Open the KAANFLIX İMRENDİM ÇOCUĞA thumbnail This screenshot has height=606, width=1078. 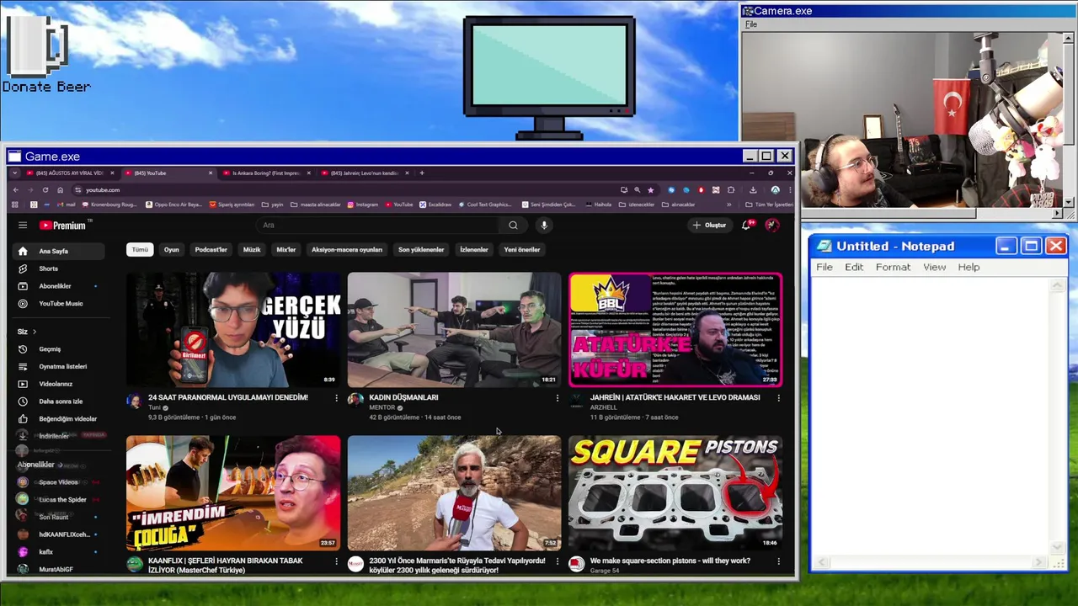point(233,493)
